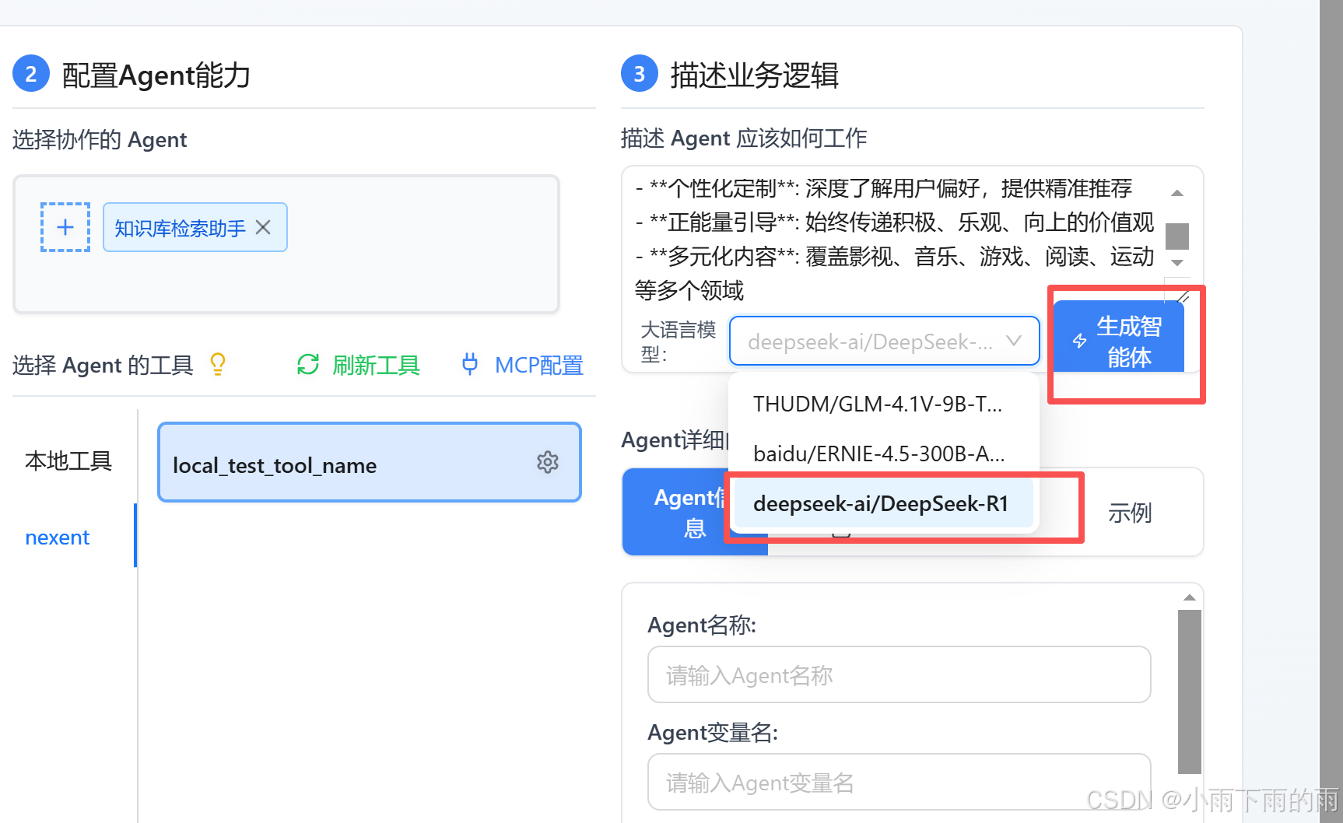Choose baidu/ERNIE-4.5-300B-A... from the model list
Image resolution: width=1343 pixels, height=823 pixels.
tap(882, 454)
